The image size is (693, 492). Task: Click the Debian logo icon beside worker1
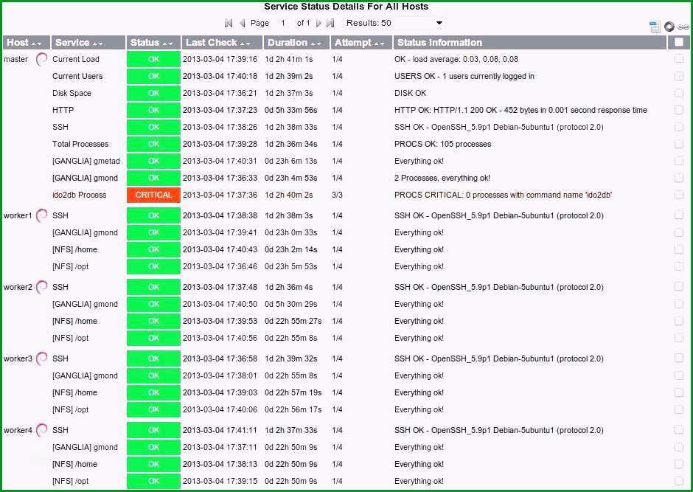[41, 215]
